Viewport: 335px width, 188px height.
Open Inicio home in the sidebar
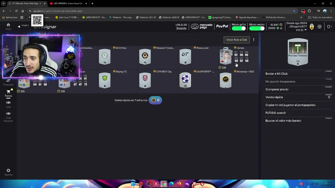8,26
